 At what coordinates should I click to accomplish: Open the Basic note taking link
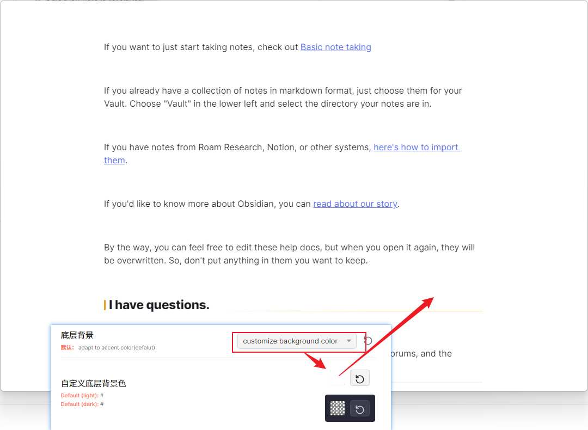pyautogui.click(x=335, y=47)
